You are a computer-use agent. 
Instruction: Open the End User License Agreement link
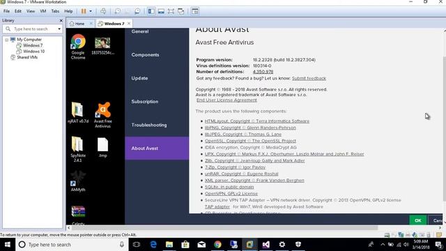(226, 100)
